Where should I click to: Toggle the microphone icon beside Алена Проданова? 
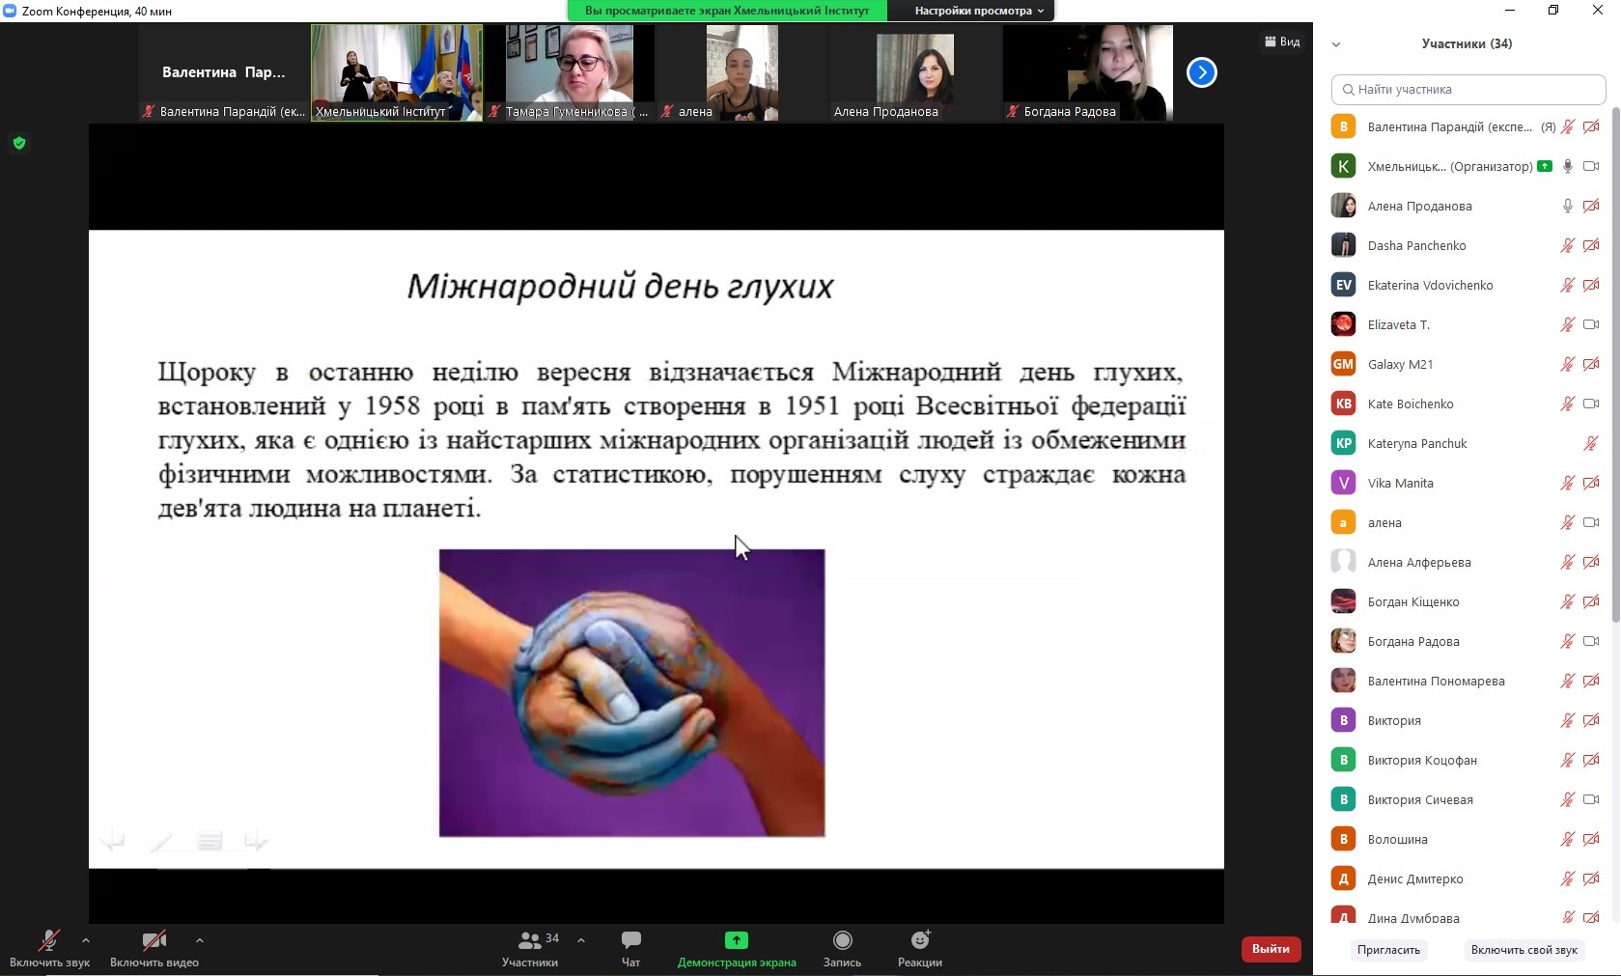[1568, 206]
